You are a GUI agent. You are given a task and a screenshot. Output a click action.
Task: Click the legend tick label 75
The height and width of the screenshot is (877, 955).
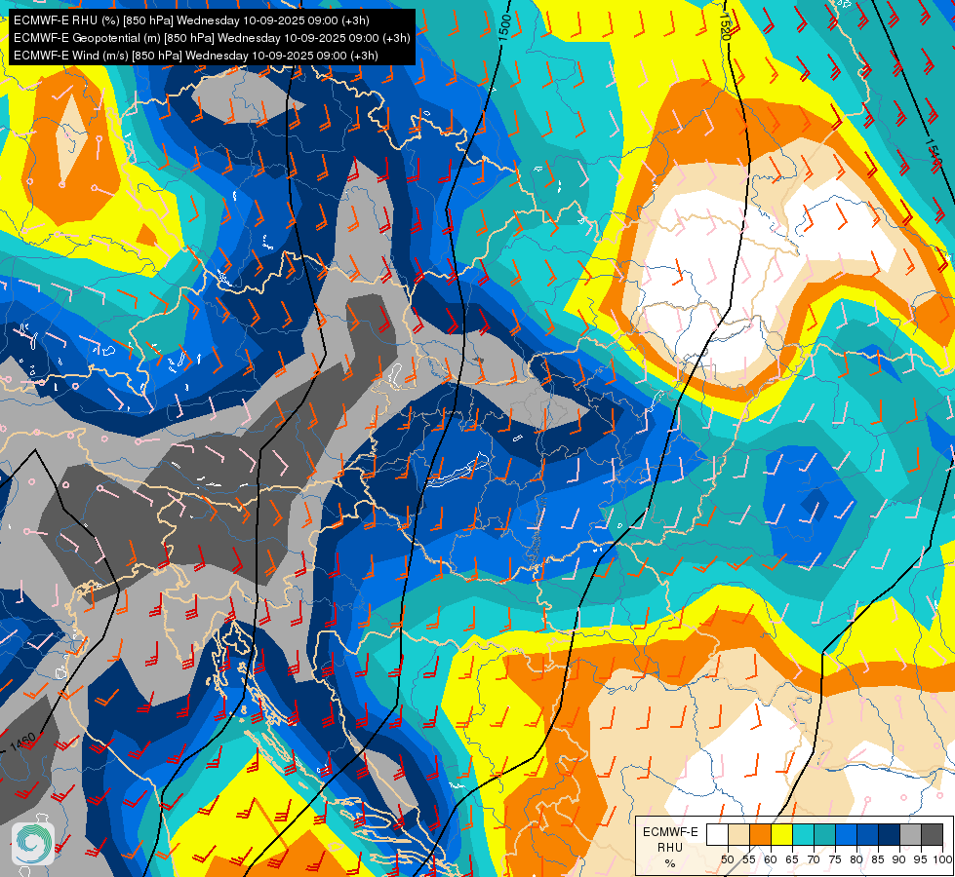pyautogui.click(x=835, y=859)
